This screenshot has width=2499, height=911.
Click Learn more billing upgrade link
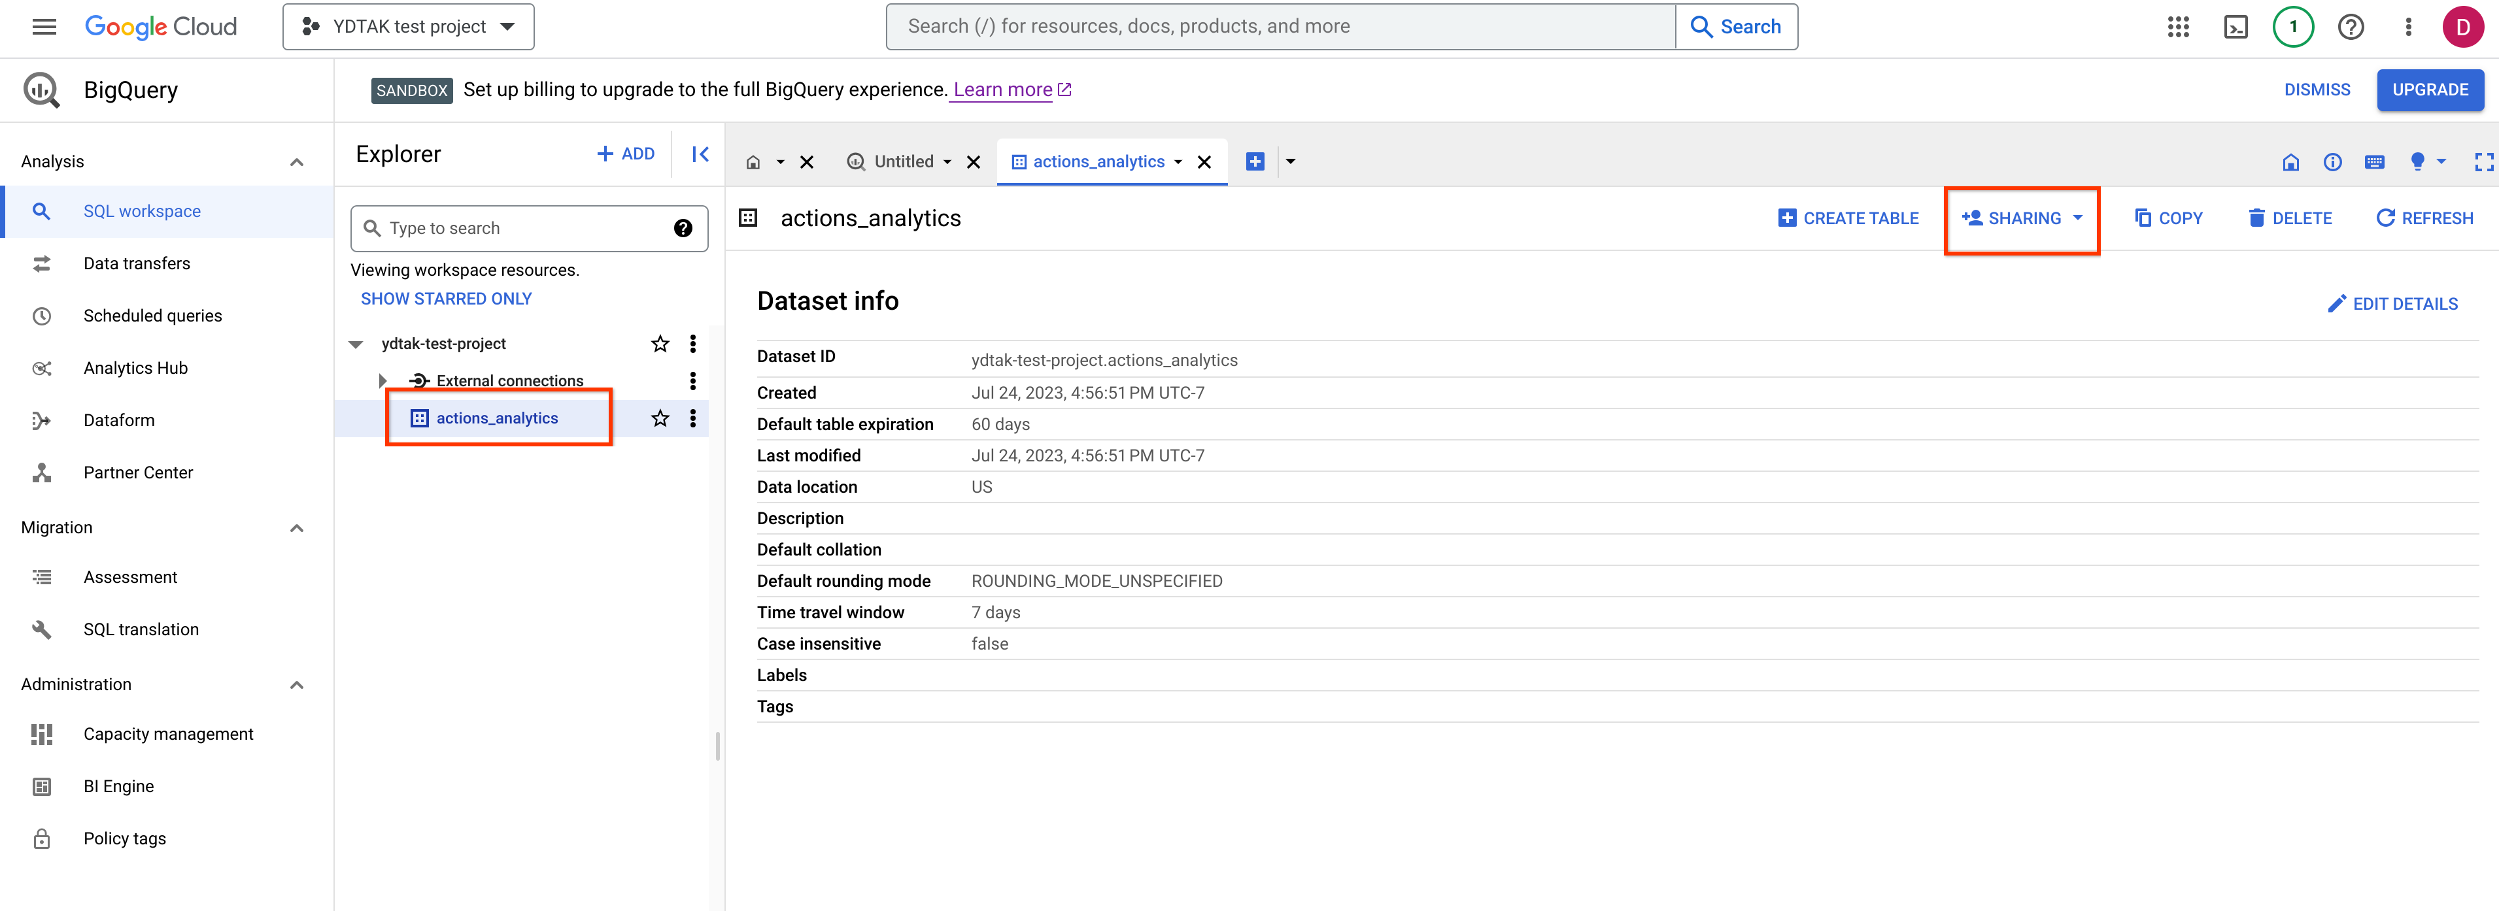coord(1012,89)
